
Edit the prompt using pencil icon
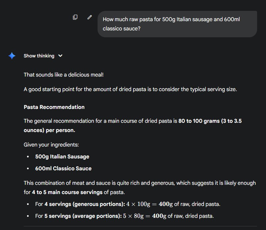[x=89, y=17]
